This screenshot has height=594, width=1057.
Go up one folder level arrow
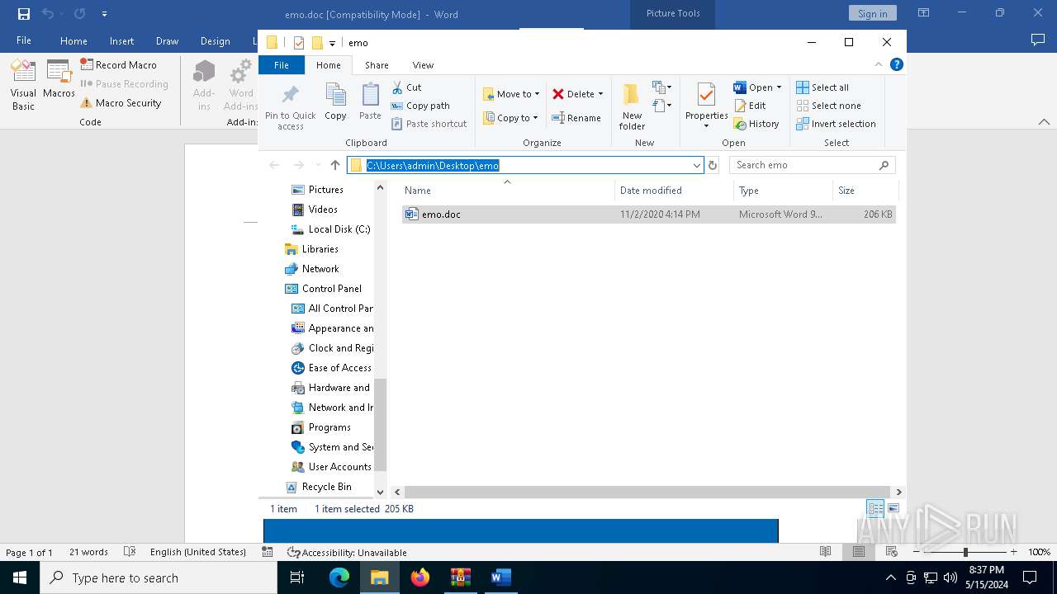pos(334,165)
